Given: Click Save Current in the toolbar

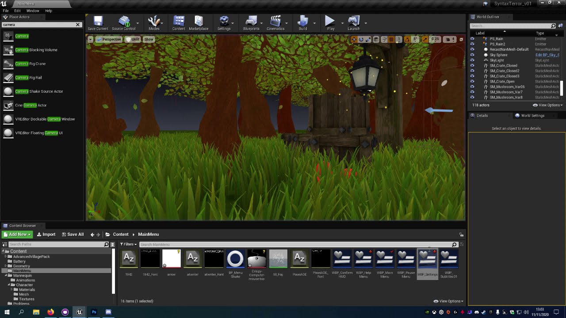Looking at the screenshot, I should point(98,23).
